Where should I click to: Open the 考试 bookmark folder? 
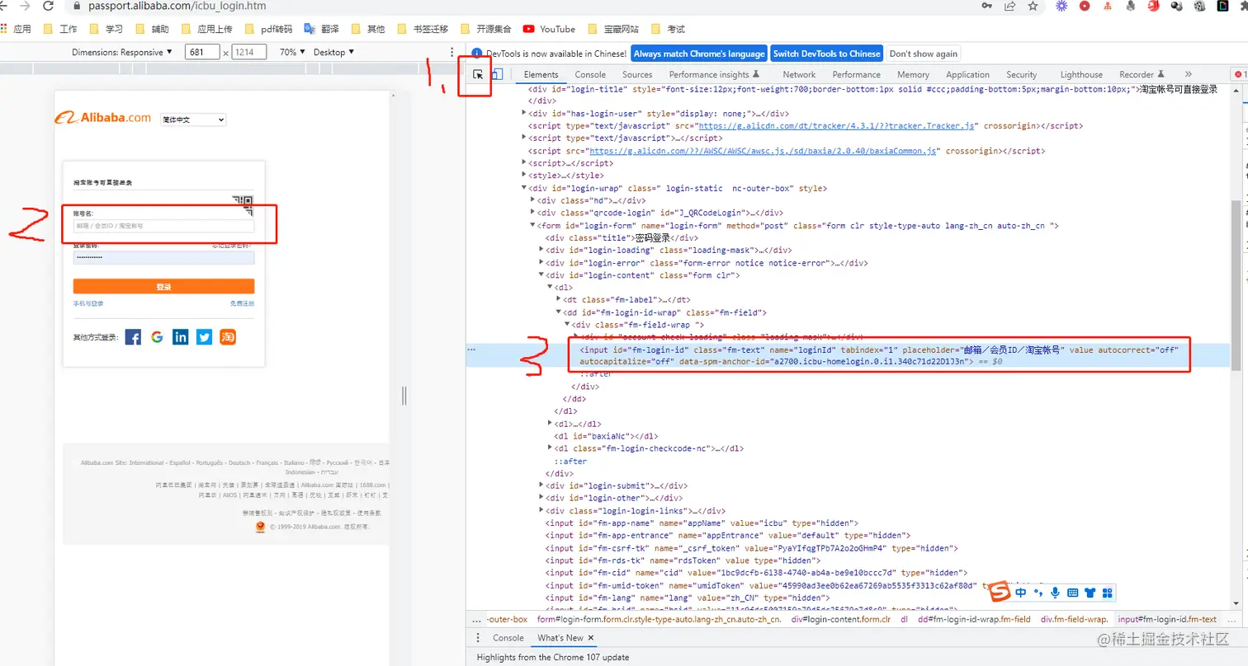[668, 29]
